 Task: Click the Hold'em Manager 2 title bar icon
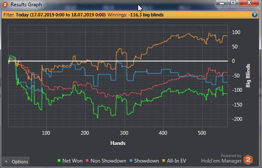click(x=5, y=5)
